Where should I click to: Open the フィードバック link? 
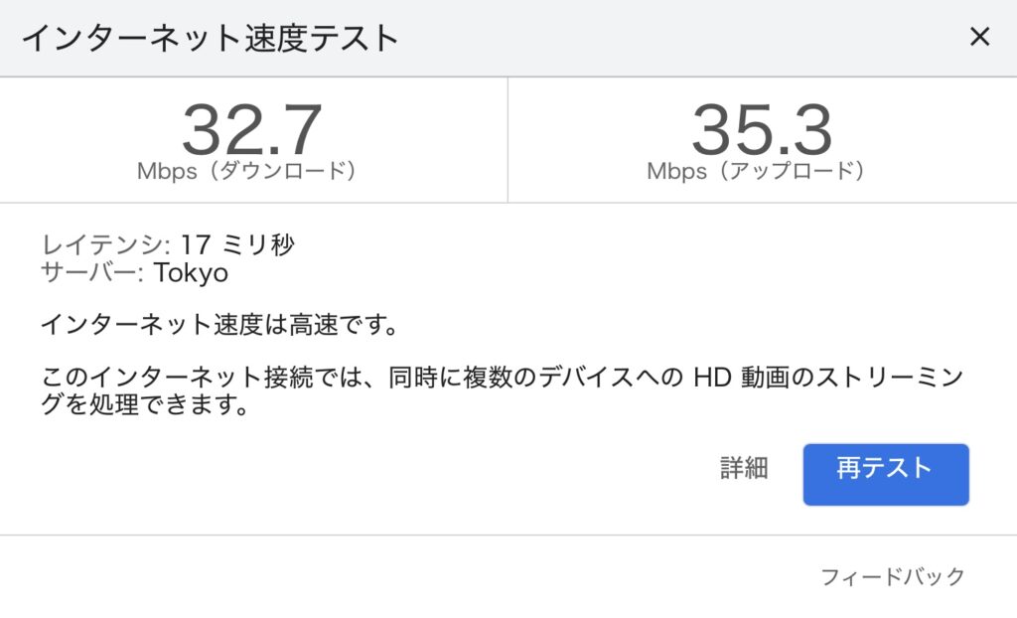(893, 576)
